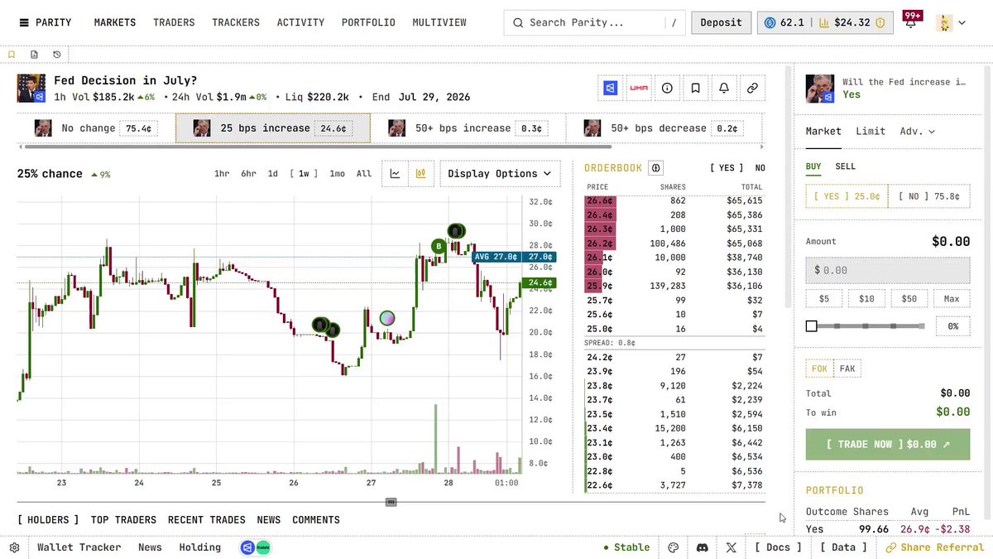Viewport: 993px width, 559px height.
Task: Switch to the Limit order tab
Action: pyautogui.click(x=871, y=131)
